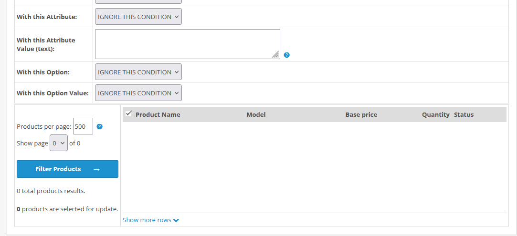Screen dimensions: 517x236
Task: Click the Quantity column header
Action: [x=435, y=115]
